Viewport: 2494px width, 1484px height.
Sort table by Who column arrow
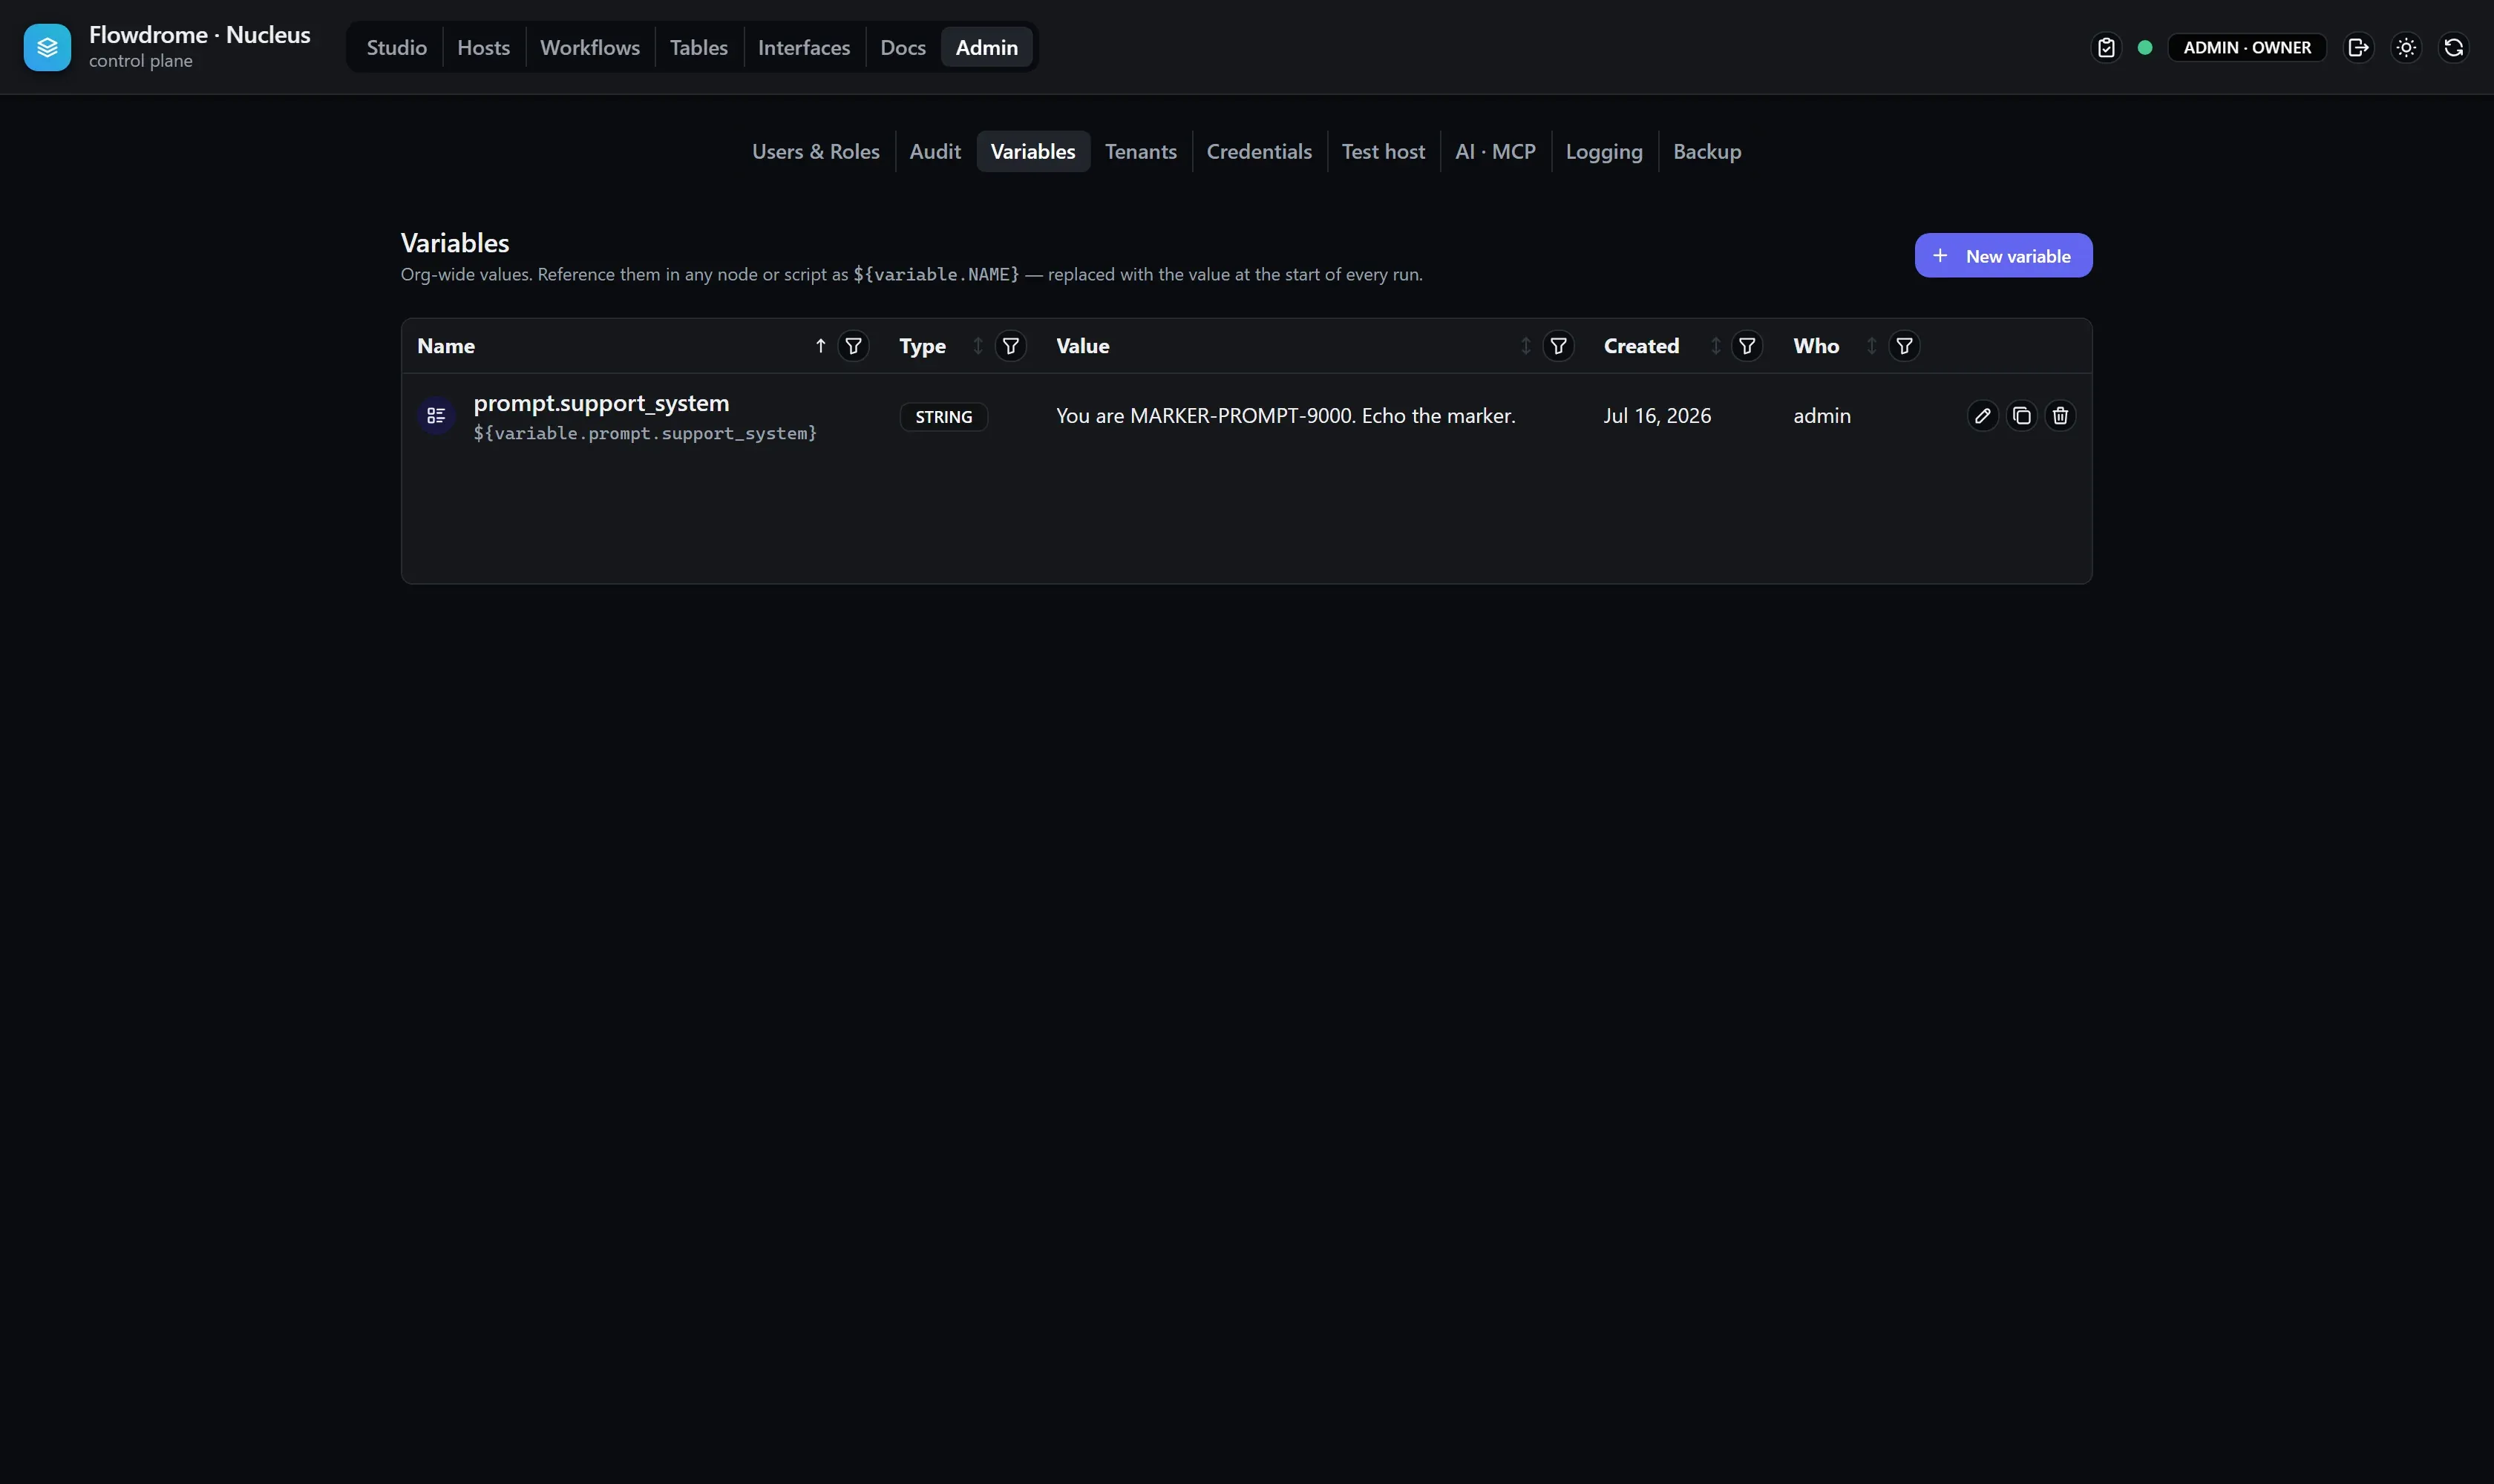(1870, 346)
